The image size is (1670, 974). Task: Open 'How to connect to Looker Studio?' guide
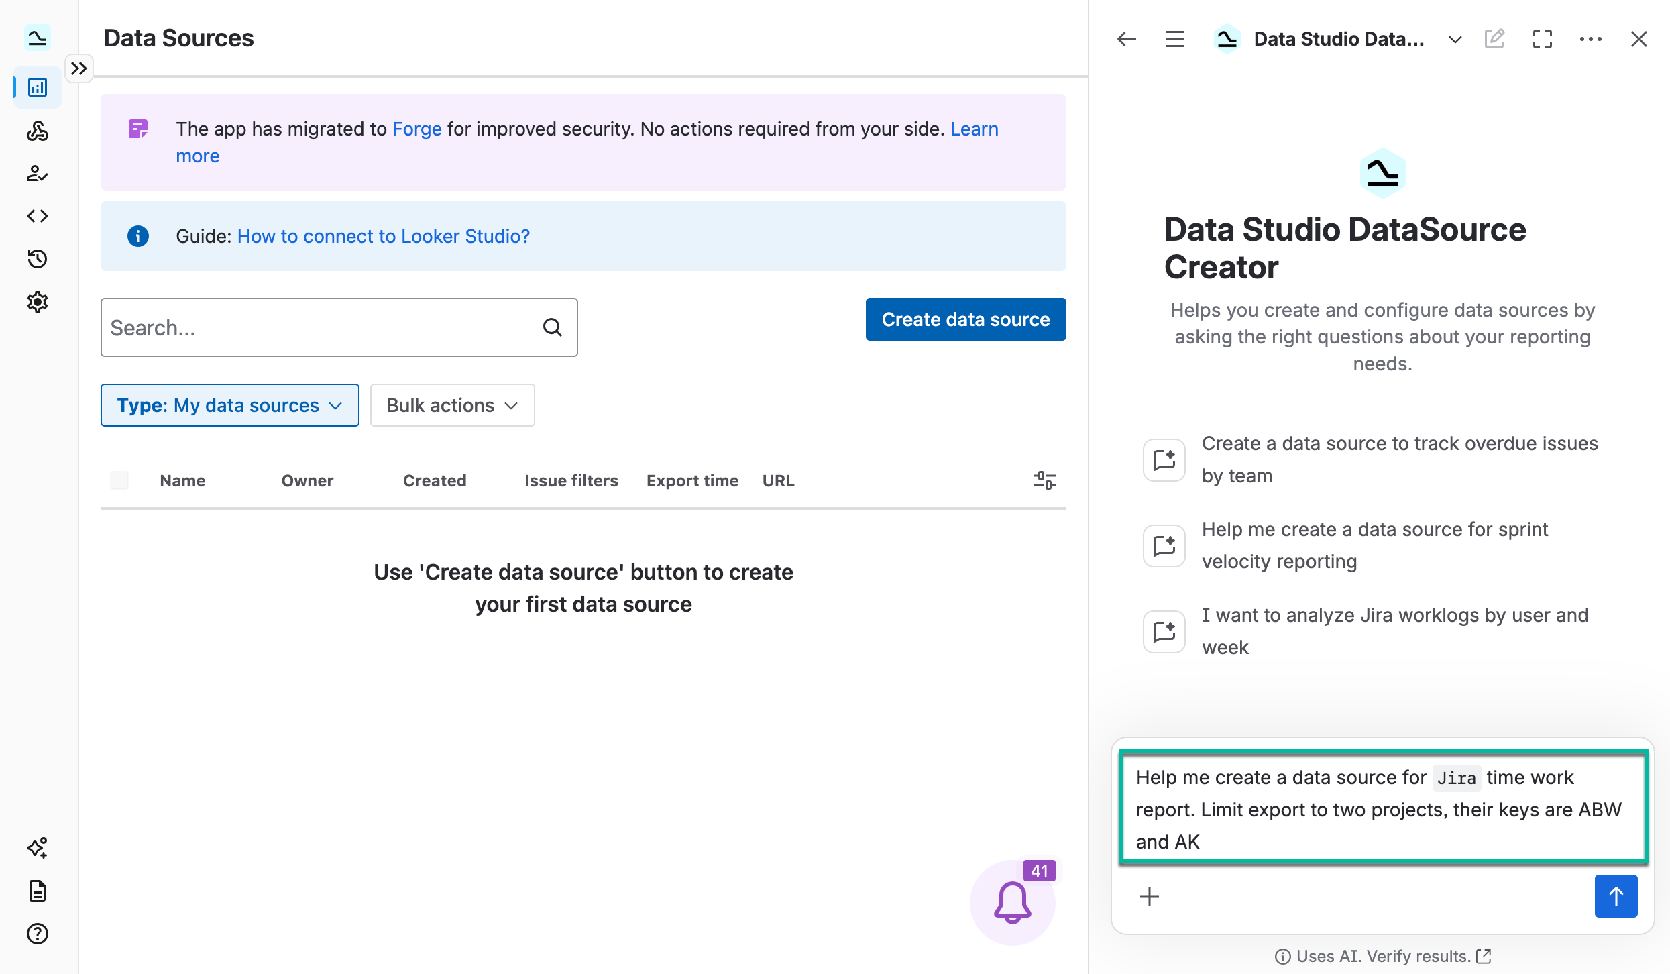(x=384, y=236)
